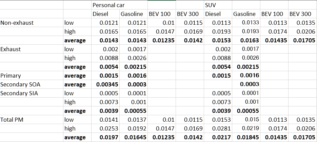Click the 'low' label in Non-exhaust row
The image size is (317, 142).
point(69,23)
